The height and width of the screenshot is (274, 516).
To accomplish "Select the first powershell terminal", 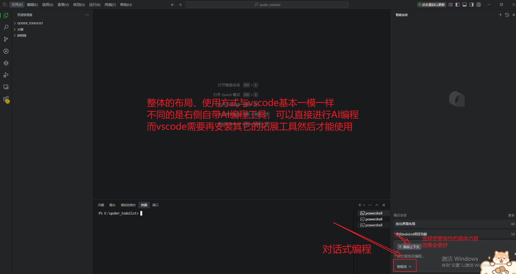I will pos(374,213).
